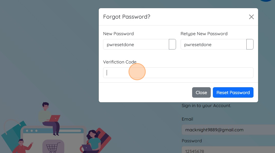Click the woman in teal with a laptop
The image size is (275, 153).
click(x=92, y=141)
